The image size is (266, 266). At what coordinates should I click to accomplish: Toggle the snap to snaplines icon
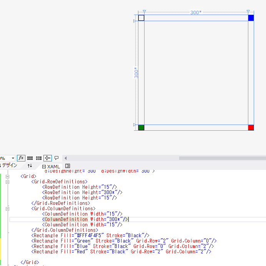click(48, 158)
